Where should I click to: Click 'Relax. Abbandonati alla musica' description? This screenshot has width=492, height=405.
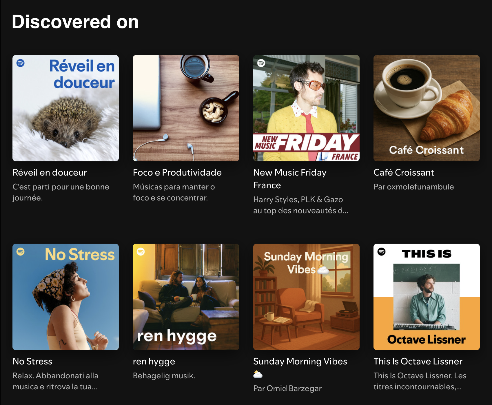[x=55, y=381]
